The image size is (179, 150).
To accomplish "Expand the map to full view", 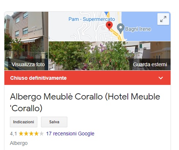I will pos(163,19).
